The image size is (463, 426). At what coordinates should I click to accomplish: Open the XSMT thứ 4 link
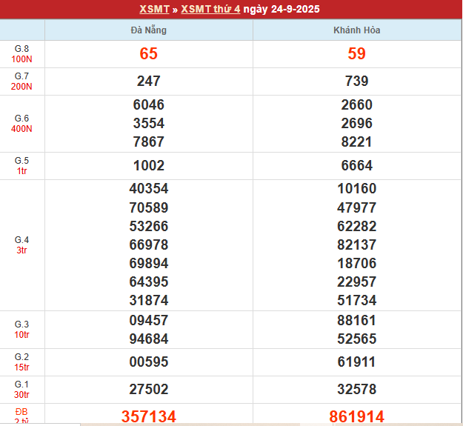pyautogui.click(x=210, y=9)
